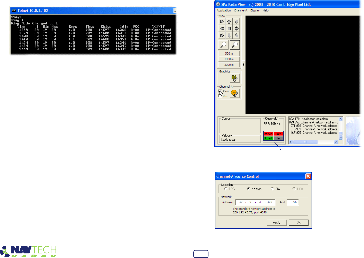This screenshot has width=364, height=258.
Task: Select Network source option
Action: point(249,189)
